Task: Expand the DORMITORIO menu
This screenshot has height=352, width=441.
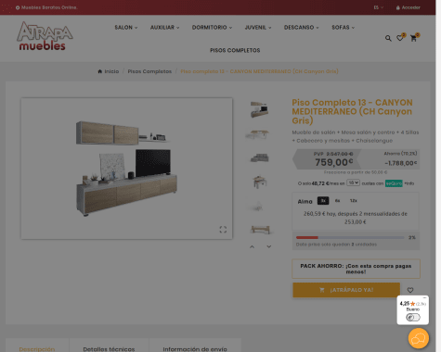Action: click(x=212, y=28)
